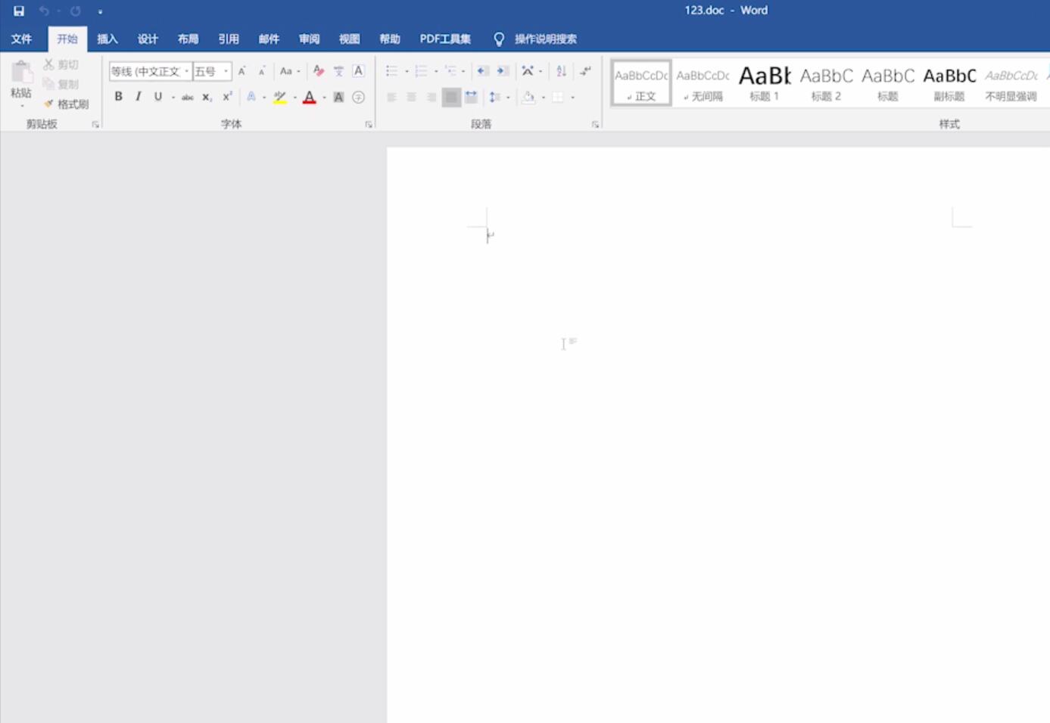Image resolution: width=1050 pixels, height=723 pixels.
Task: Click the sort A-Z icon
Action: [561, 71]
